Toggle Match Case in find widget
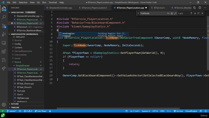 click(168, 13)
